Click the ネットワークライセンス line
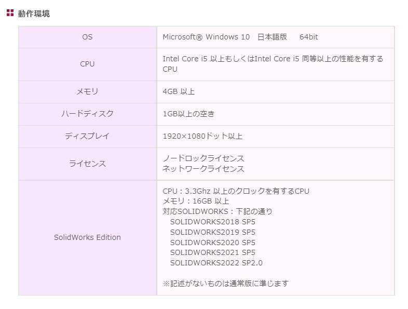This screenshot has width=408, height=309. click(x=203, y=169)
